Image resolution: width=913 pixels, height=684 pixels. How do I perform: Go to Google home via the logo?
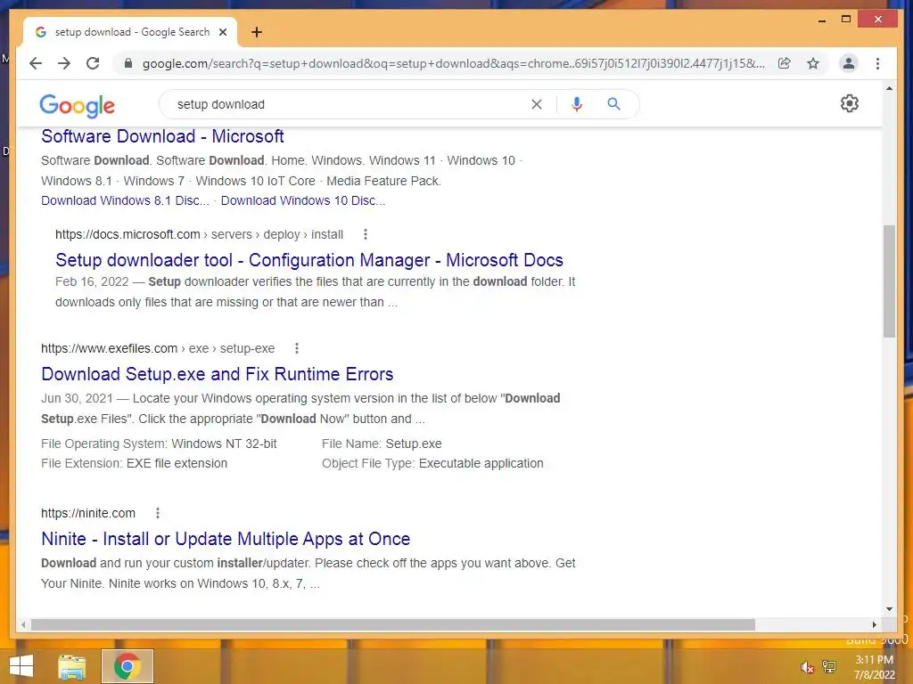point(77,105)
